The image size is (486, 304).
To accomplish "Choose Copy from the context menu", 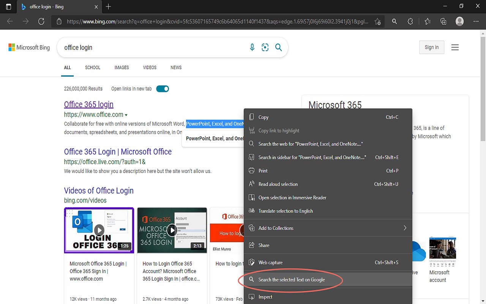I will pos(328,117).
